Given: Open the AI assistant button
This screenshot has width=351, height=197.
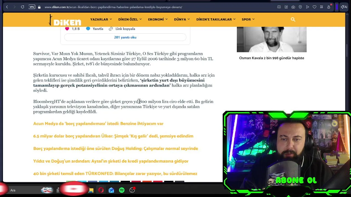Looking at the screenshot, I should [x=344, y=7].
